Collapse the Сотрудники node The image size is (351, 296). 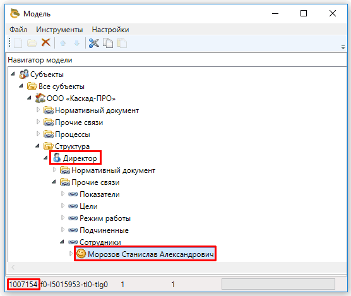pos(62,242)
